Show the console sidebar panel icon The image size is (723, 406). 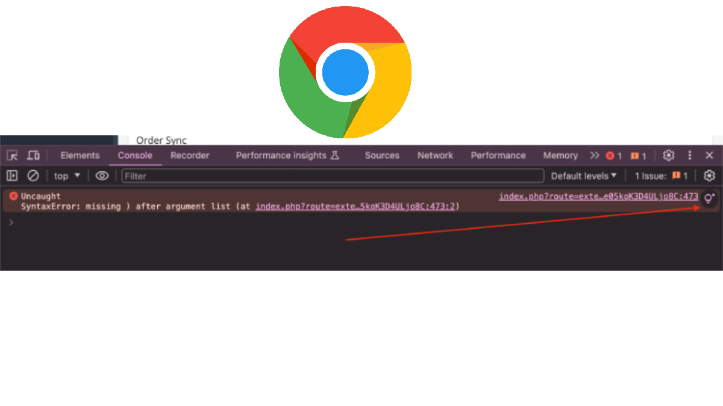(x=12, y=176)
